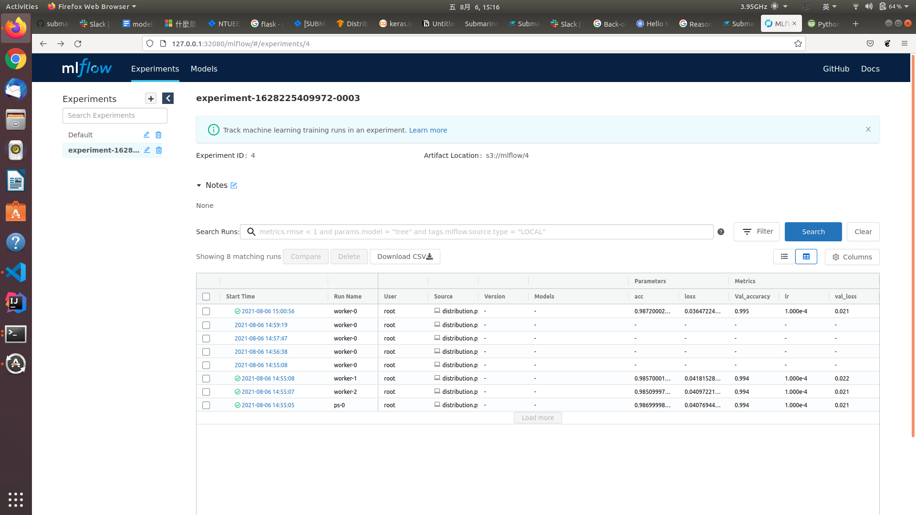Open the Filter options
Image resolution: width=916 pixels, height=515 pixels.
[757, 232]
